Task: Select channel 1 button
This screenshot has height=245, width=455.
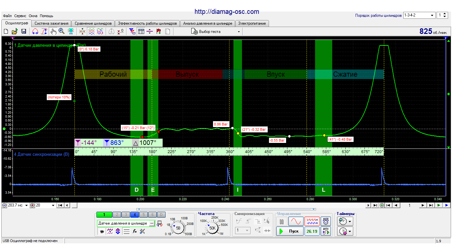Action: coord(104,215)
